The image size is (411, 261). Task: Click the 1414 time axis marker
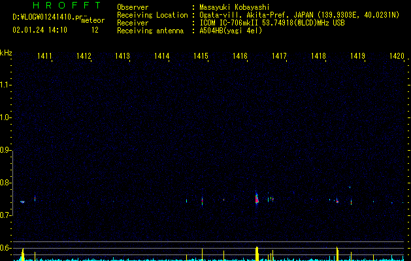[x=162, y=55]
